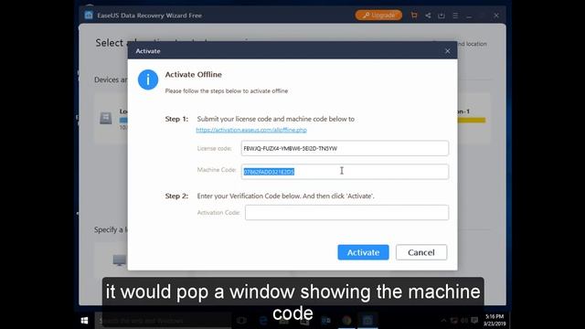Select the local disk drive icon
This screenshot has height=329, width=585.
point(106,118)
